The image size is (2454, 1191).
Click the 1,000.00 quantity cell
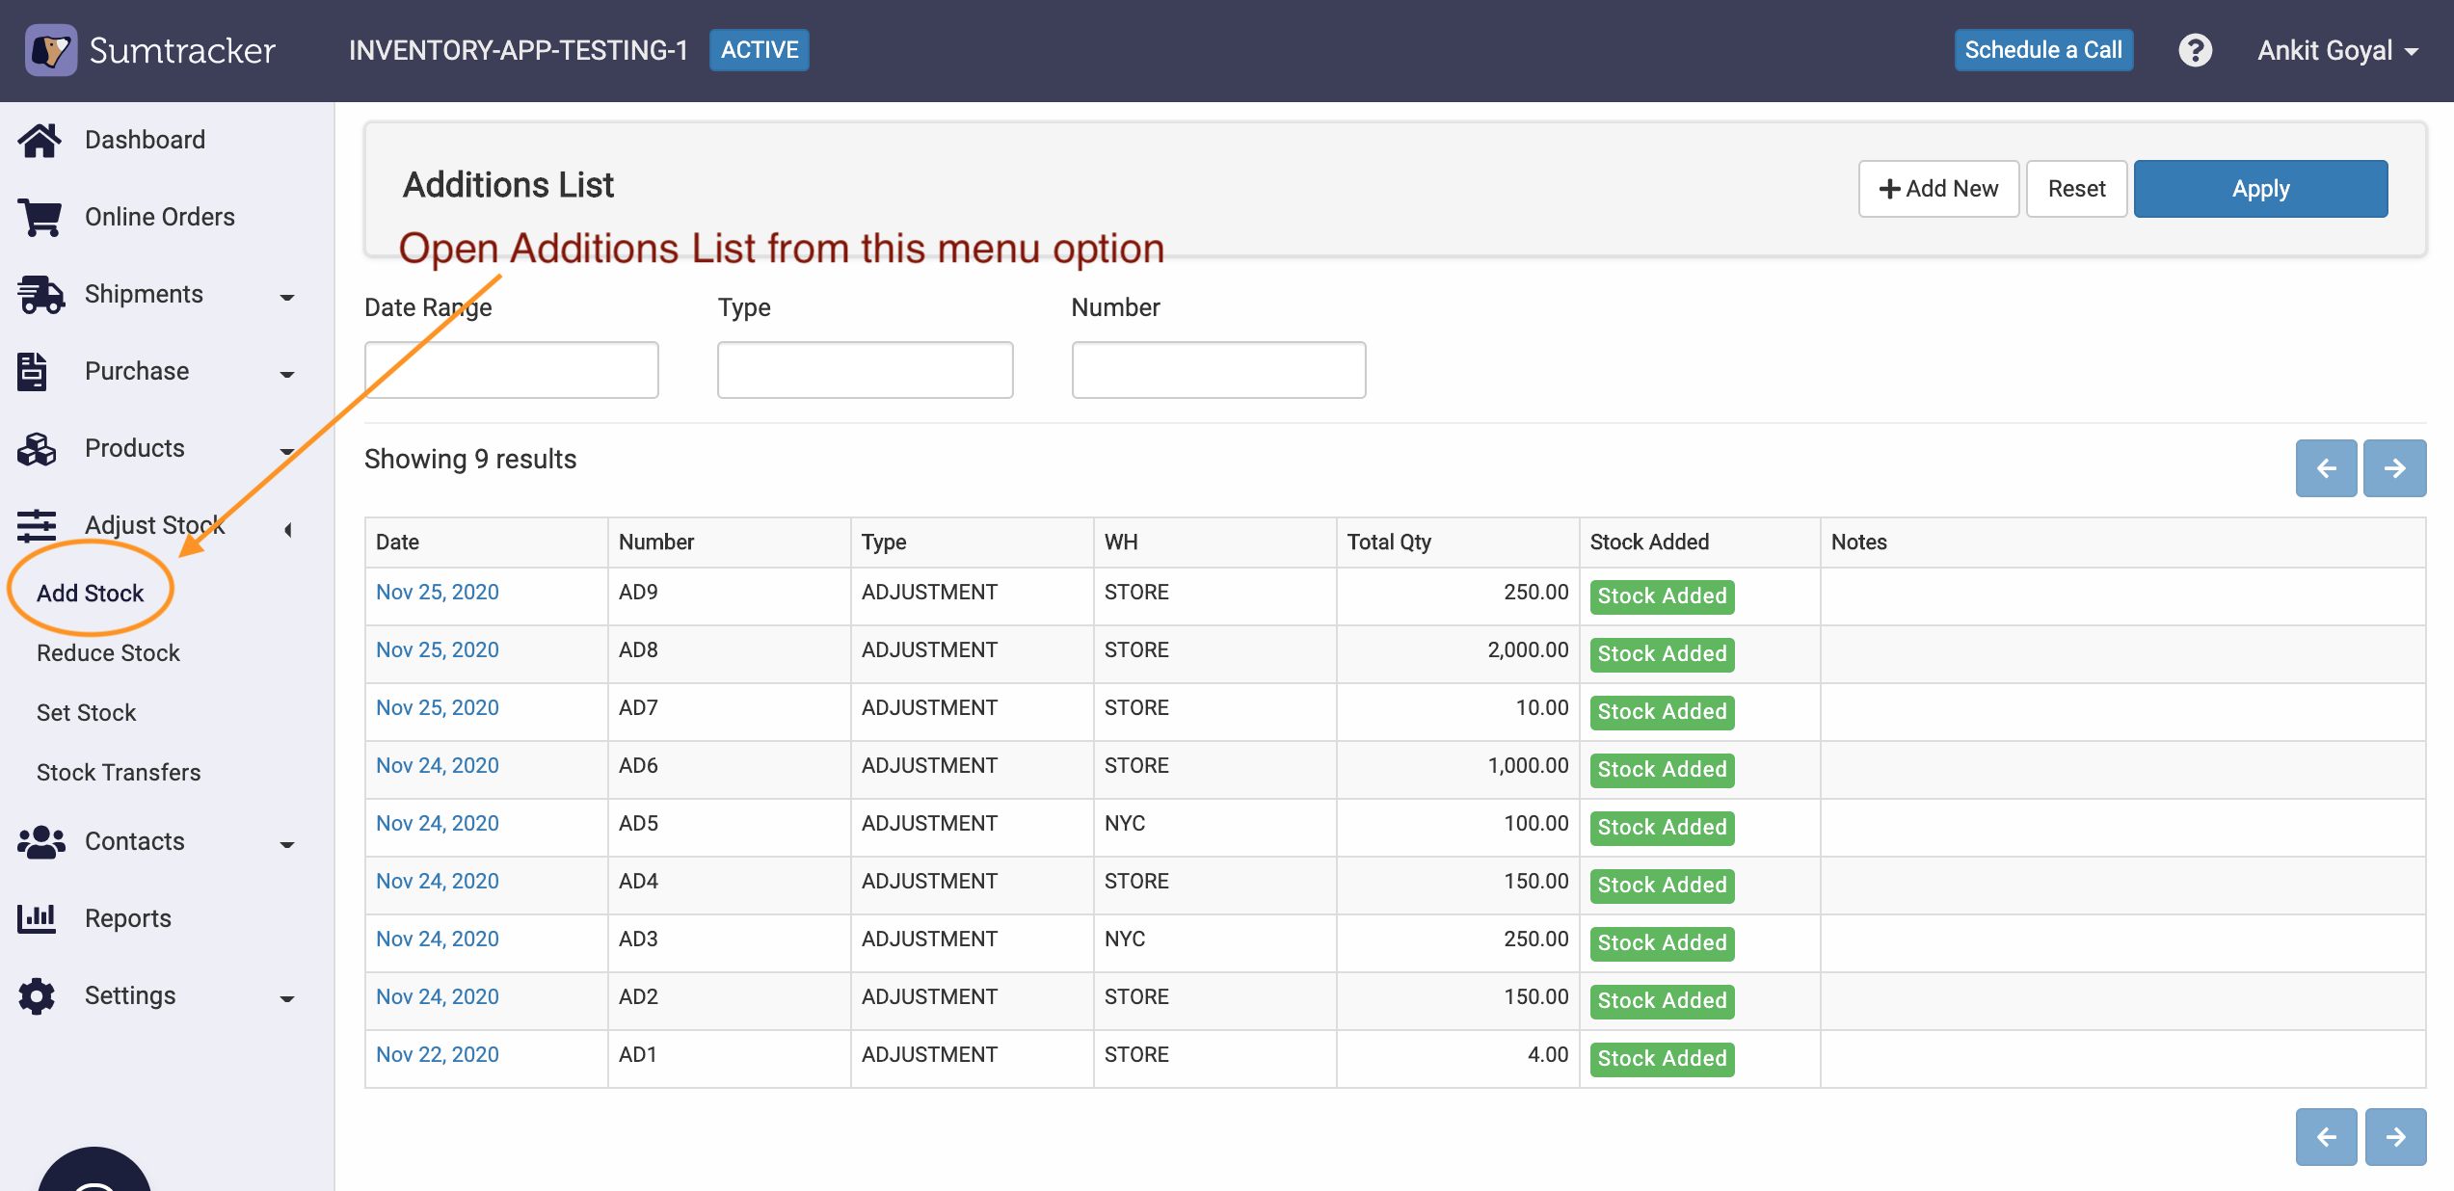[1457, 770]
